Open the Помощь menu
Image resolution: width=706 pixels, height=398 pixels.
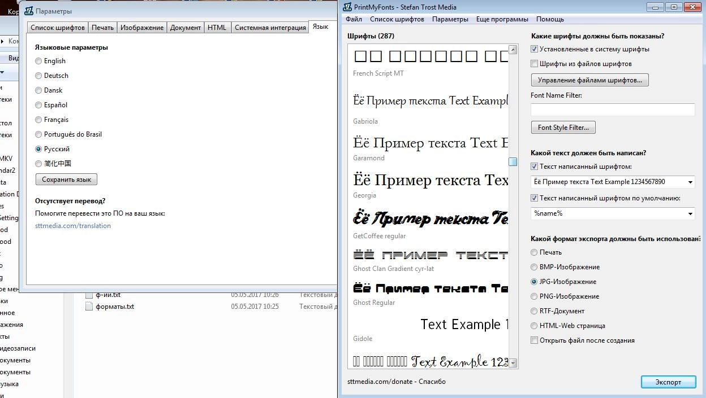point(550,19)
